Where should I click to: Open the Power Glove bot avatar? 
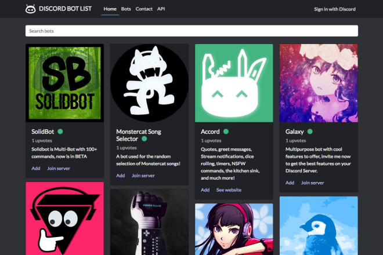pos(149,222)
